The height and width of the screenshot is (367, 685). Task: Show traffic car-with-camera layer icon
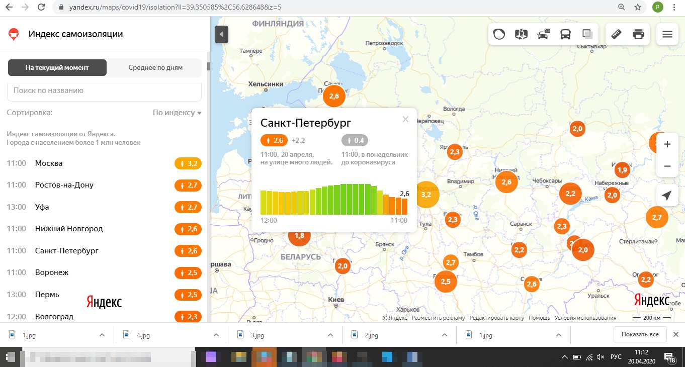pyautogui.click(x=544, y=34)
